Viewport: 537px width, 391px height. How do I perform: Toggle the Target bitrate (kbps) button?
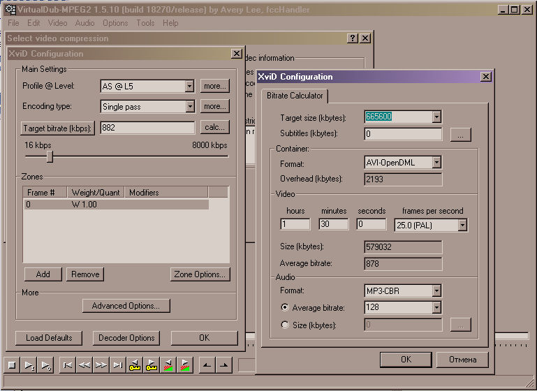58,128
